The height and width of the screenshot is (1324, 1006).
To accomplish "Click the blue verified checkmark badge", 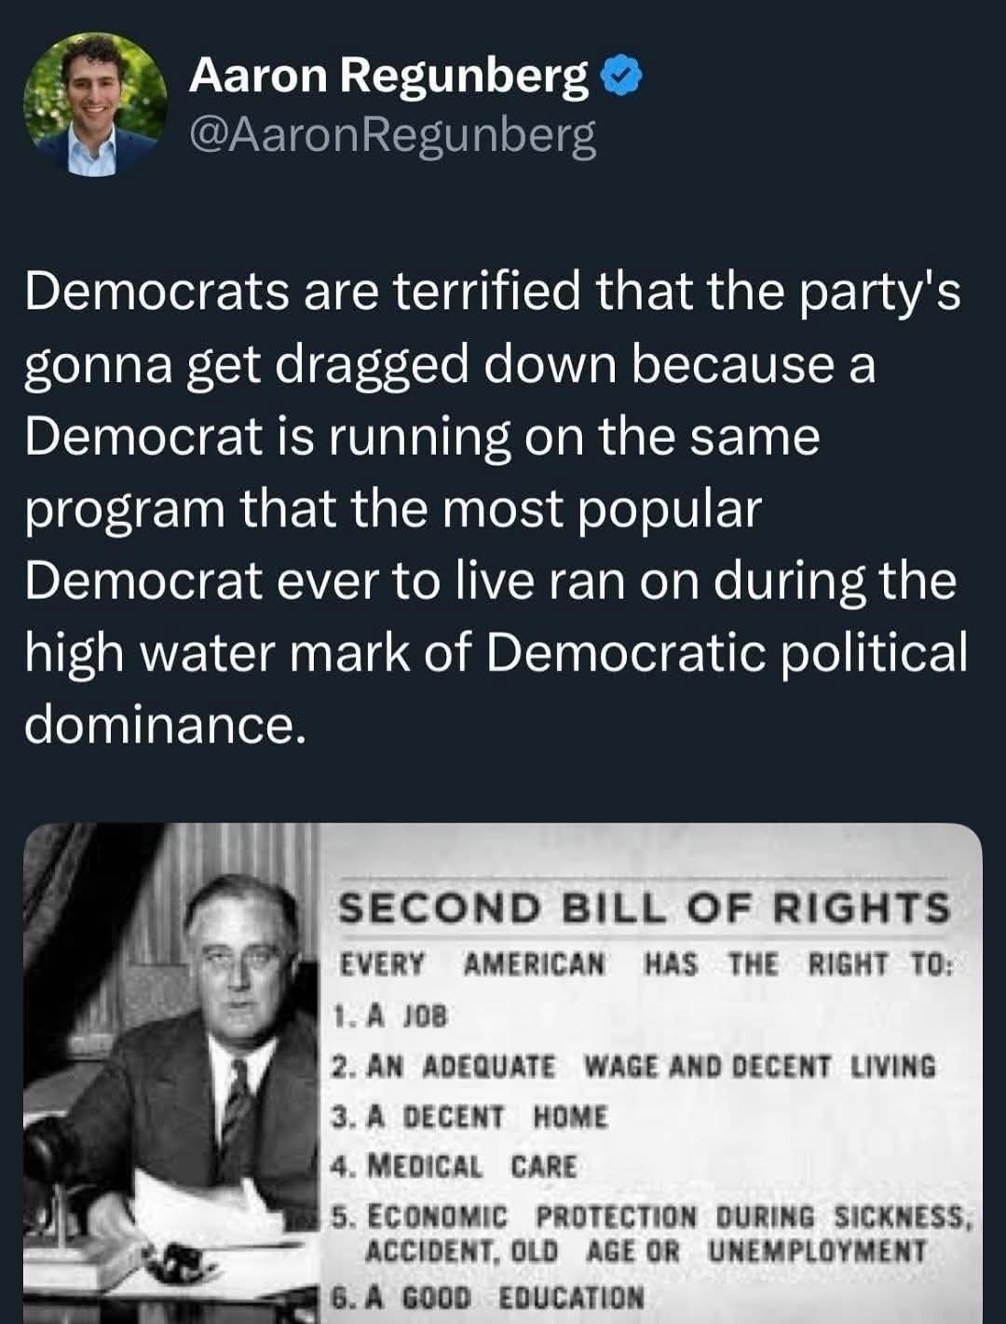I will tap(622, 76).
